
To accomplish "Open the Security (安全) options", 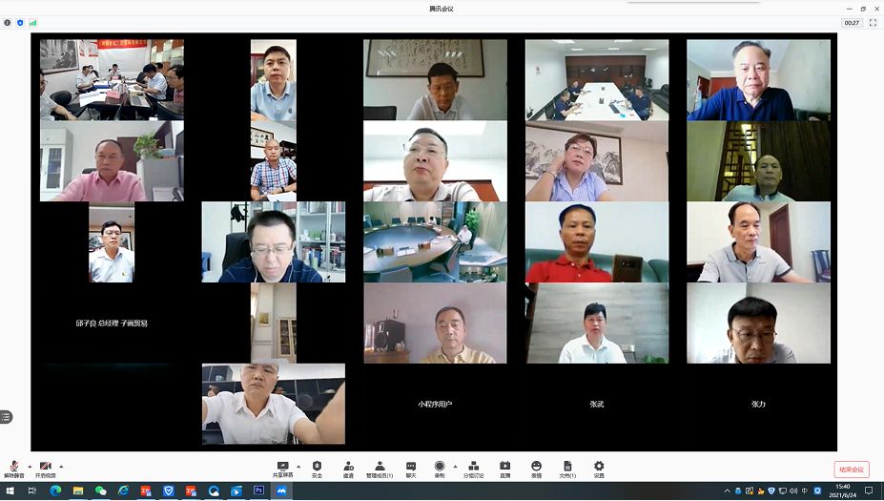I will click(x=317, y=469).
